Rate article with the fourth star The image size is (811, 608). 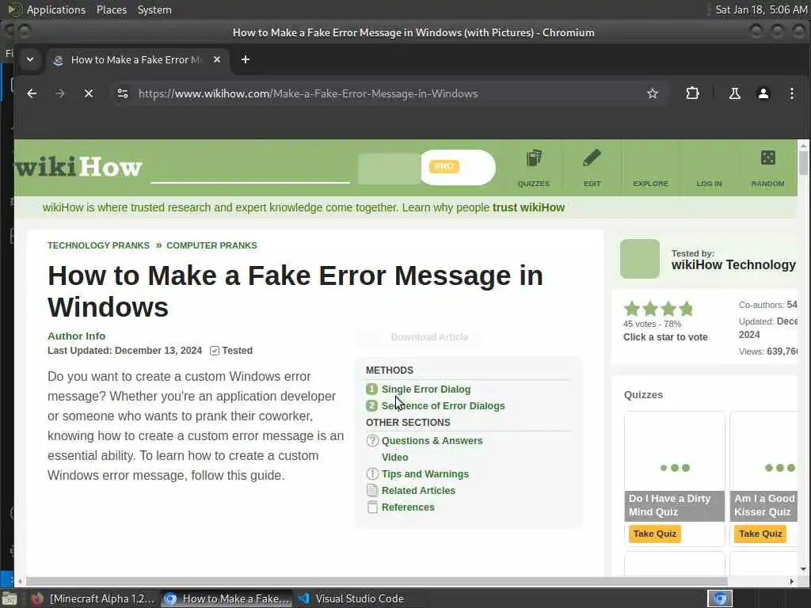point(687,309)
